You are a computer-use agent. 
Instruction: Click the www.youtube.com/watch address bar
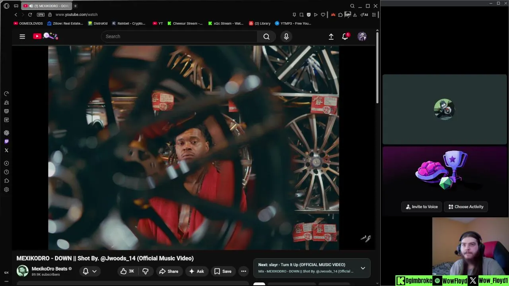76,15
